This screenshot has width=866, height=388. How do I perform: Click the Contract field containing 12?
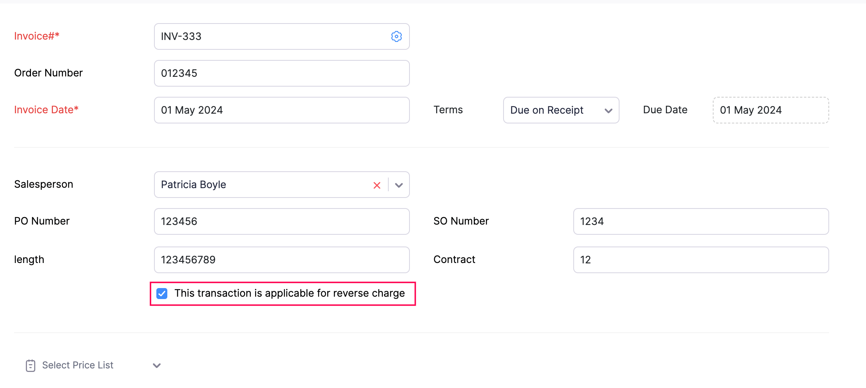coord(701,259)
